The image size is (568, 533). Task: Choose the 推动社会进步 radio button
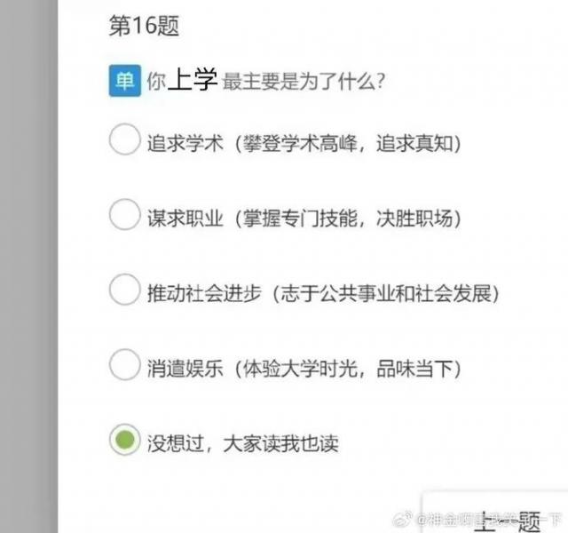pyautogui.click(x=124, y=290)
